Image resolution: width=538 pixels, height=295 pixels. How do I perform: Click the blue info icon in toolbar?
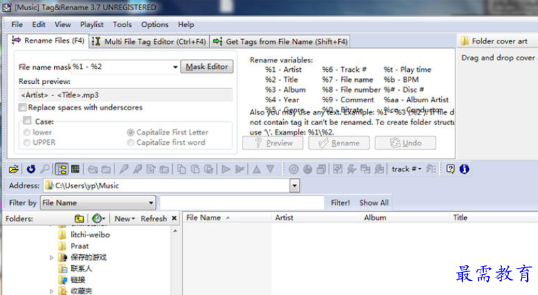[x=464, y=168]
